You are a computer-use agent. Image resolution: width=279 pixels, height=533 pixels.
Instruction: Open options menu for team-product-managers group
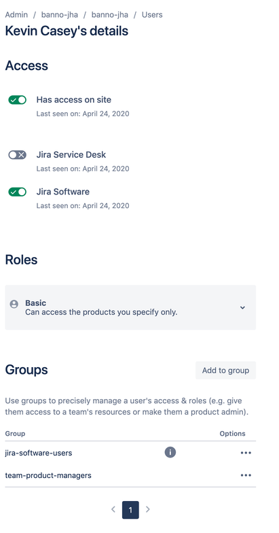click(x=246, y=475)
